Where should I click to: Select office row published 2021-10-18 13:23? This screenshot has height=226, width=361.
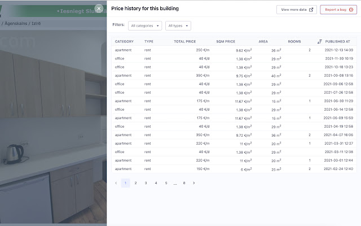(x=234, y=67)
